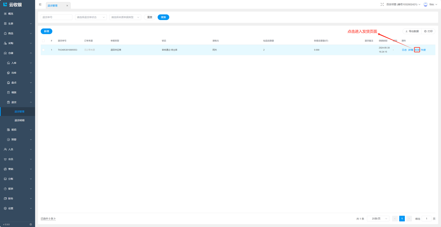
Task: Open 请选择退货单状态 status dropdown
Action: click(91, 17)
